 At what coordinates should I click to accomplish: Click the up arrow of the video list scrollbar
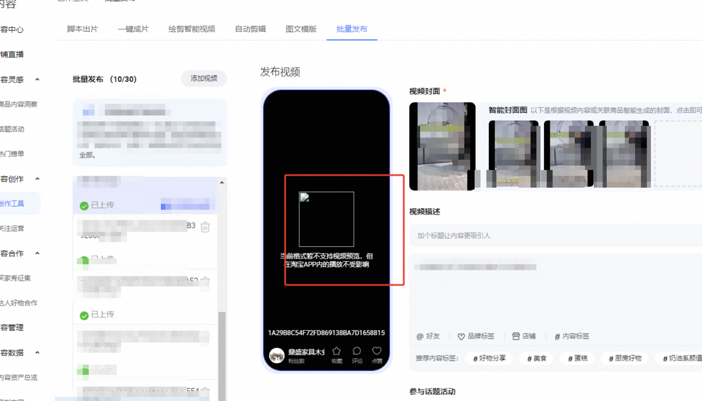pos(222,182)
